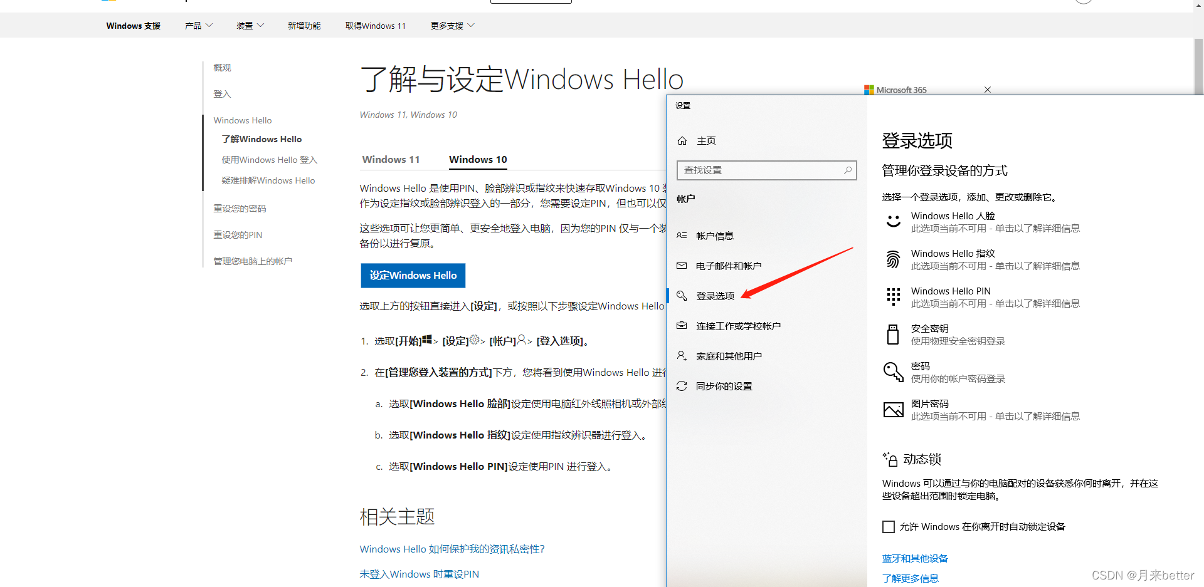Click the 设定Windows Hello button
This screenshot has width=1204, height=587.
tap(413, 276)
